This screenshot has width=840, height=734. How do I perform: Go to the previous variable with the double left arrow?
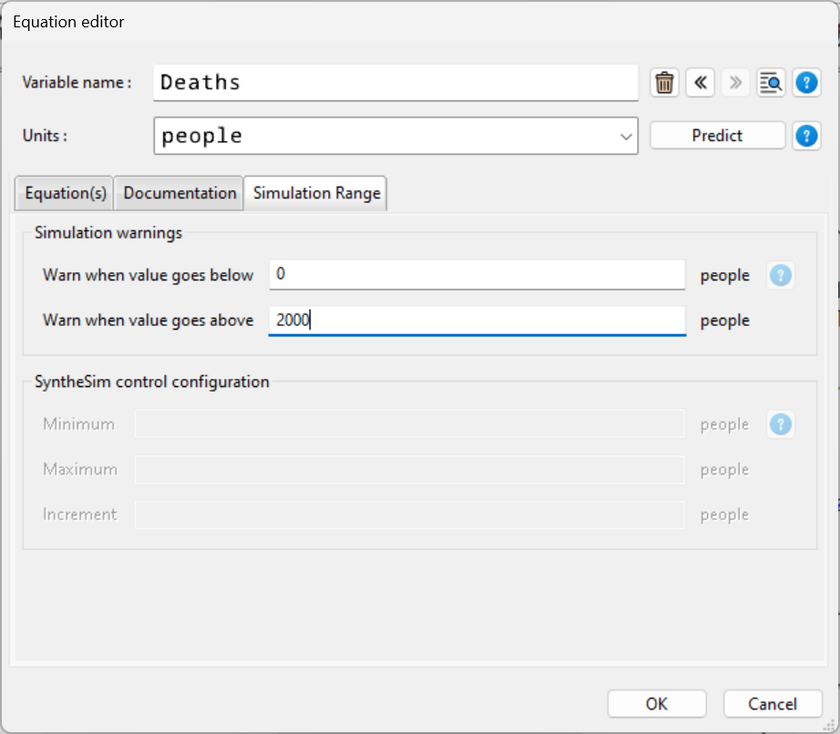(x=700, y=83)
